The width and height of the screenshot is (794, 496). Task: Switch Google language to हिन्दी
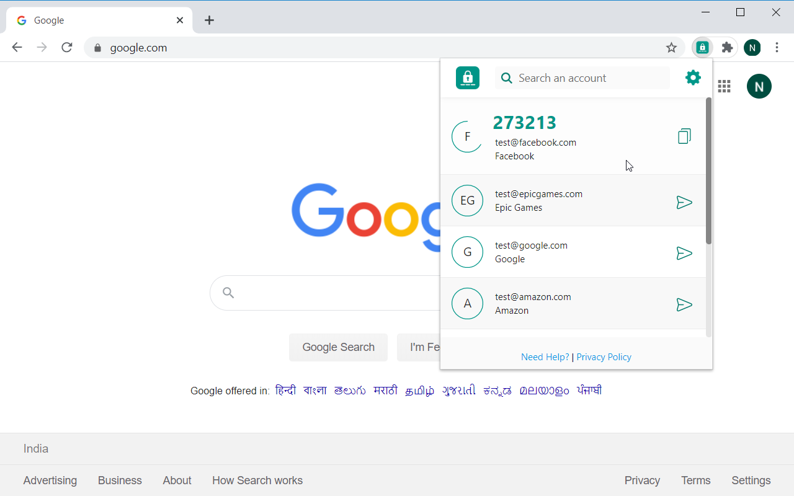tap(285, 390)
